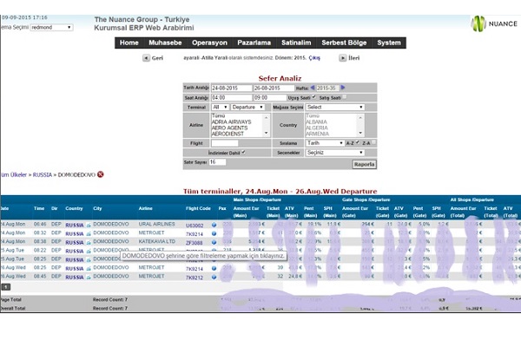Image resolution: width=521 pixels, height=347 pixels.
Task: Open the chart icon in the Monday 08:32 METROJET row
Action: 89,233
